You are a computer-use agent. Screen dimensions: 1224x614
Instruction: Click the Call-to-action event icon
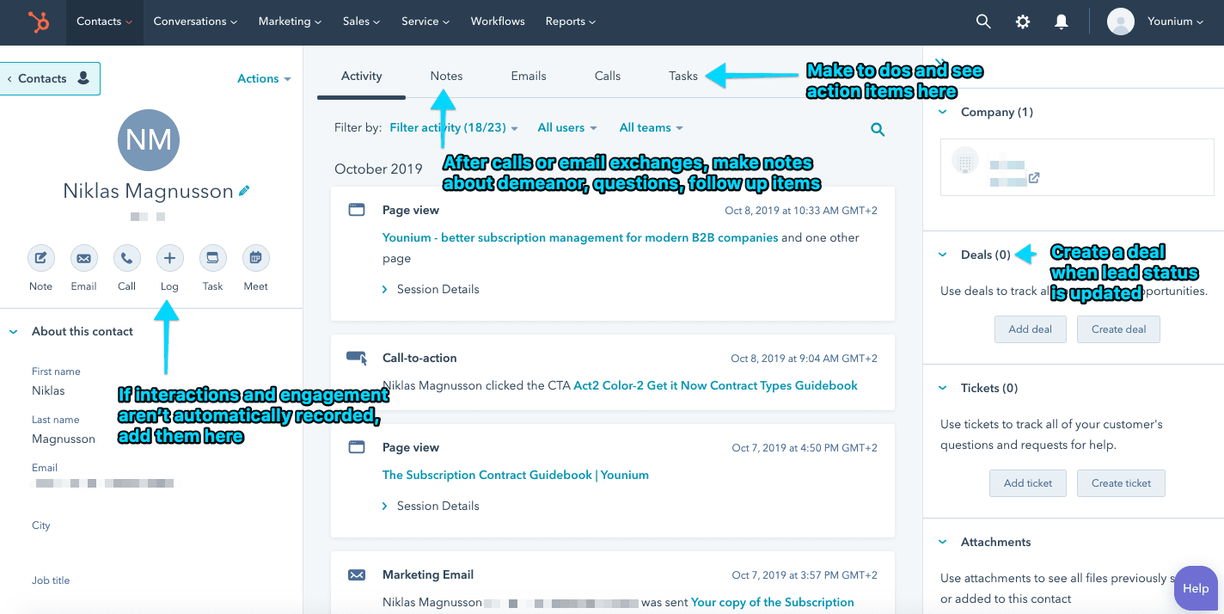(357, 358)
